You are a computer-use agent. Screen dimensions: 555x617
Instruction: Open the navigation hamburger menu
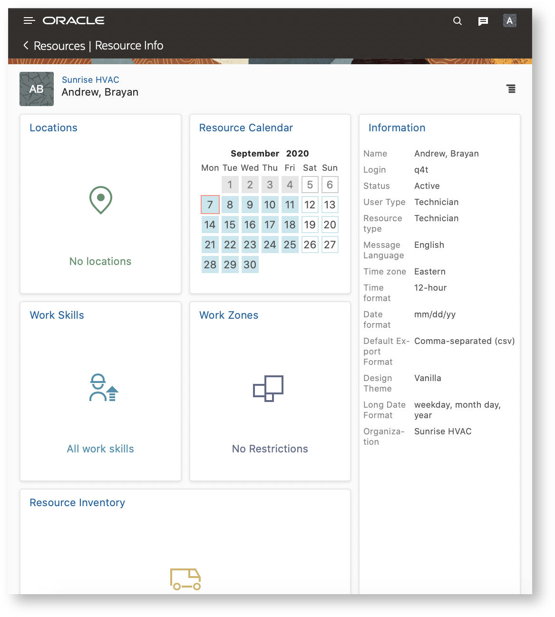[x=29, y=20]
